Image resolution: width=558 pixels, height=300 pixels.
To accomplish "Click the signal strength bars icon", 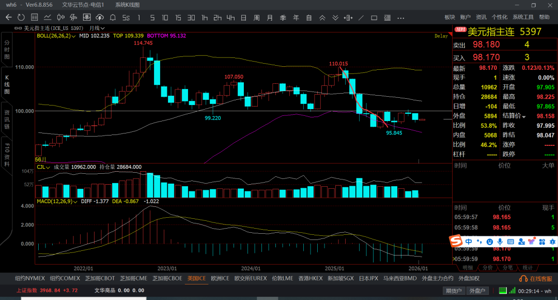I will click(512, 290).
